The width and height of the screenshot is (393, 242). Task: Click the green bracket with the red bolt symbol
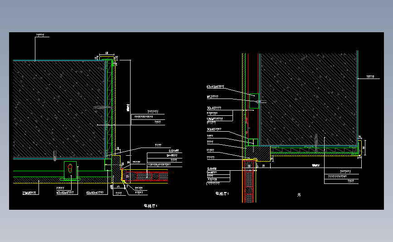point(70,171)
